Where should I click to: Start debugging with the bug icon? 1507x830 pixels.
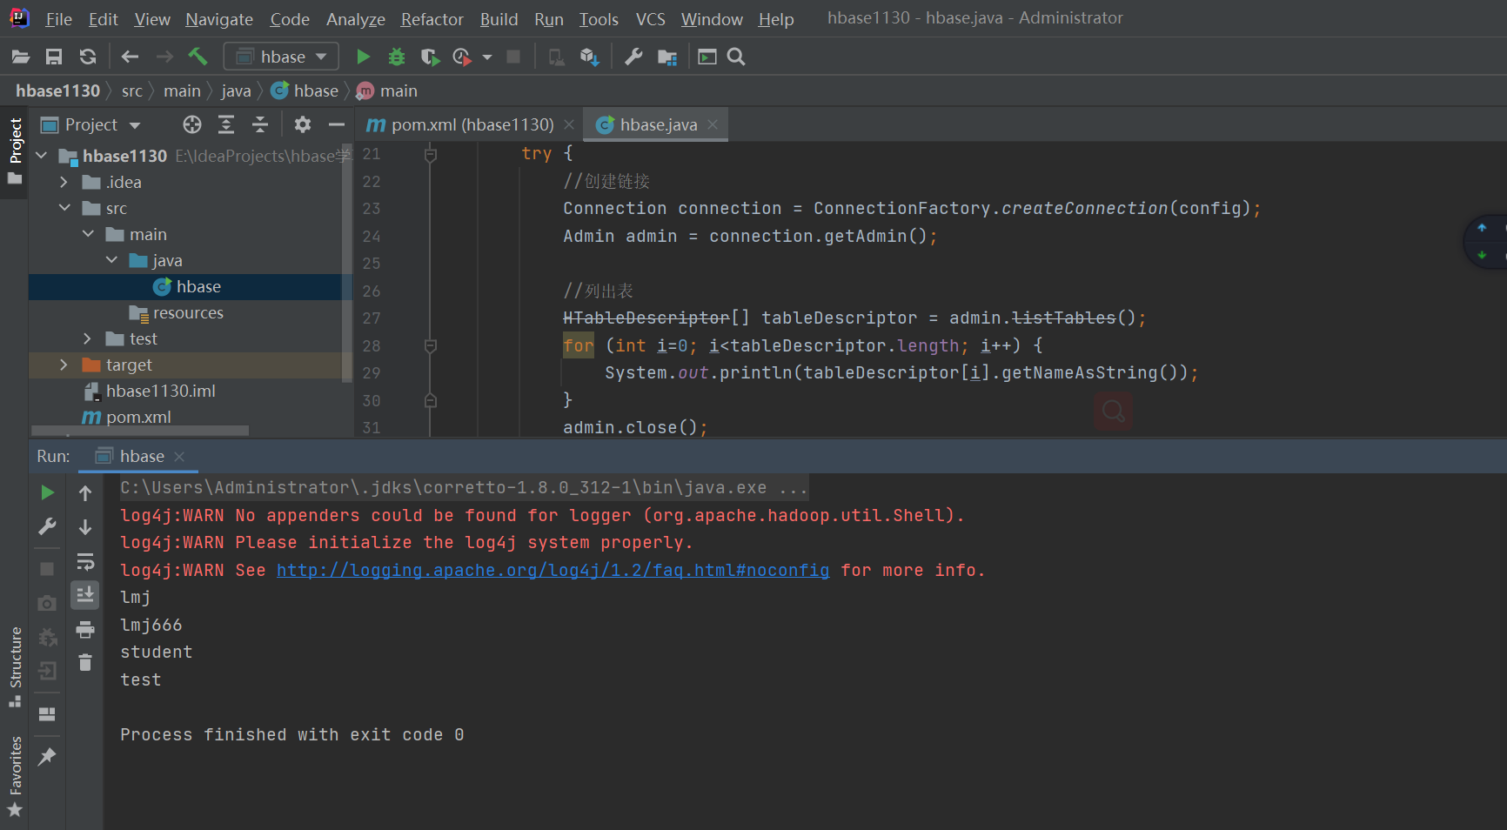click(x=397, y=57)
